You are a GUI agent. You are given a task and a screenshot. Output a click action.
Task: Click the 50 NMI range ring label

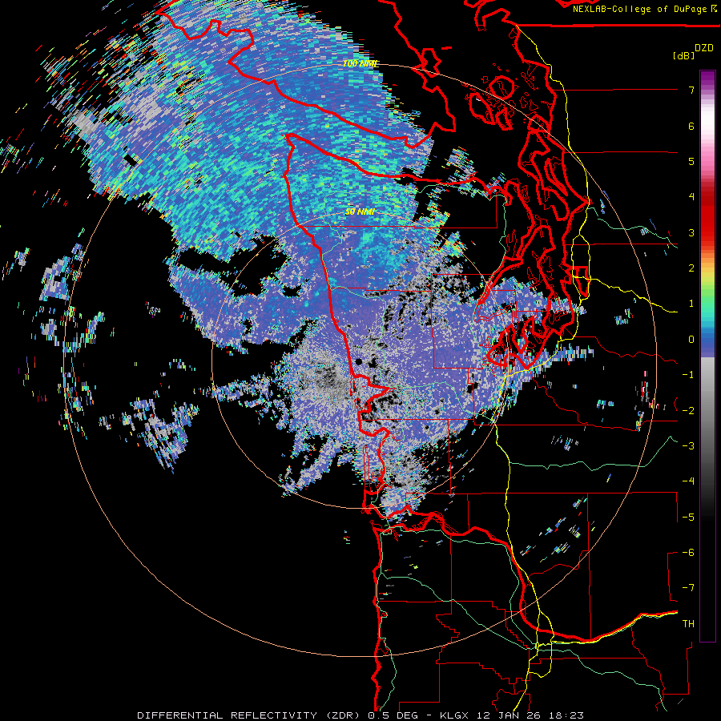coord(360,212)
